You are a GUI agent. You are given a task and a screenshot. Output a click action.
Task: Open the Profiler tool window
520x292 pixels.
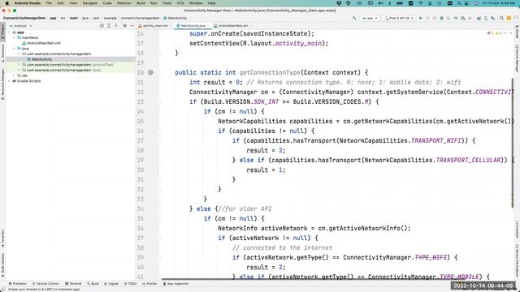[x=149, y=284]
